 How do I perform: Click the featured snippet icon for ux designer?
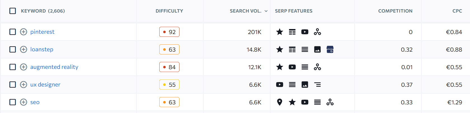317,85
